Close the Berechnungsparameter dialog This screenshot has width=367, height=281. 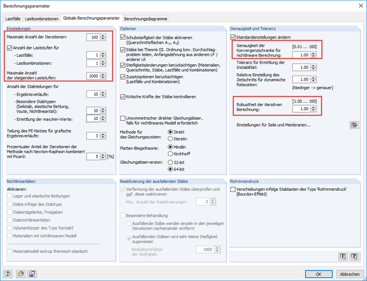[x=361, y=6]
